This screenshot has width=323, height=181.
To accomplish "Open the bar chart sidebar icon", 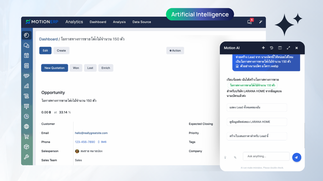I will [x=26, y=86].
